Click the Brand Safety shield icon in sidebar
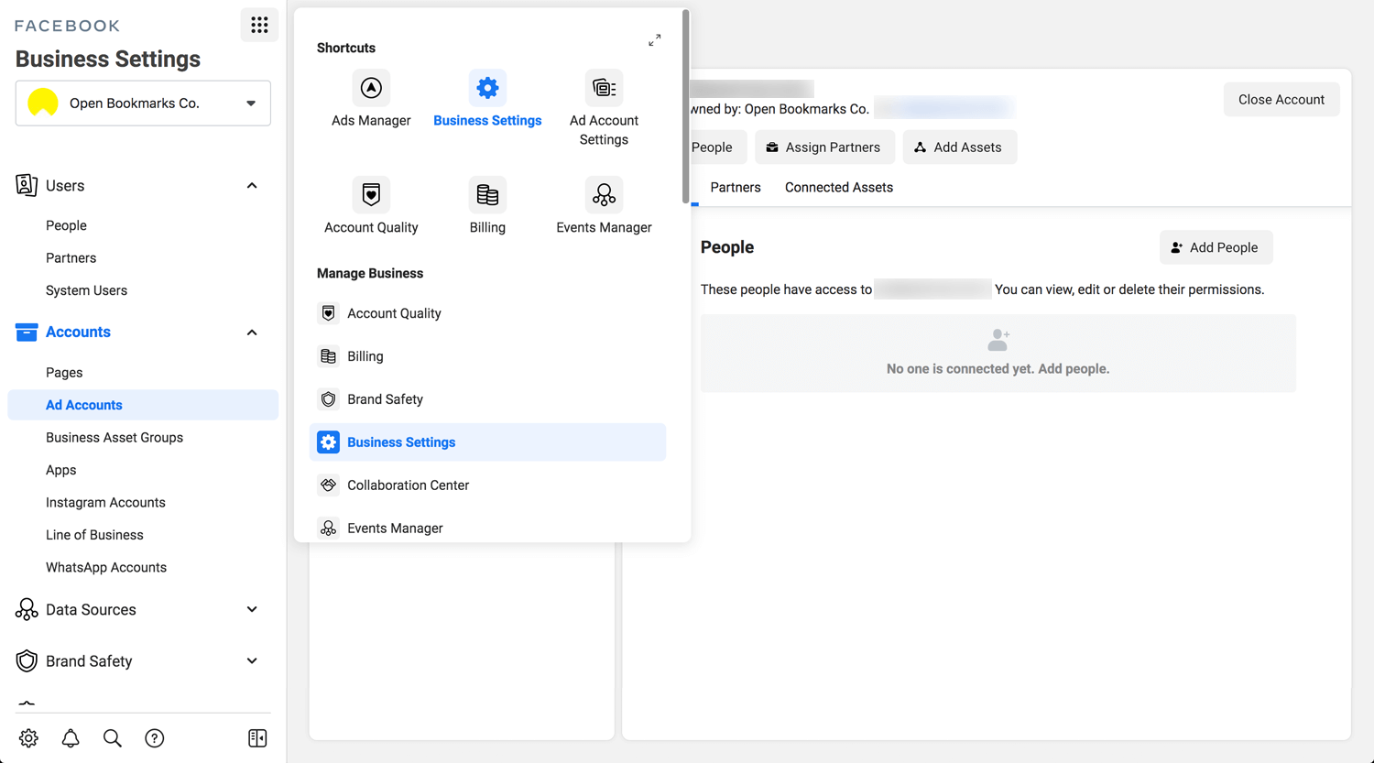The height and width of the screenshot is (763, 1374). (27, 661)
